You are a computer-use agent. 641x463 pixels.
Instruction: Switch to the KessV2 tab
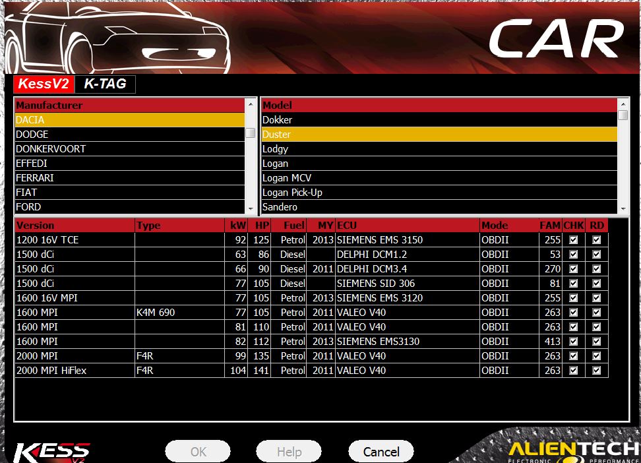coord(44,84)
